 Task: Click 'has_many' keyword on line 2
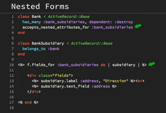[x=32, y=22]
